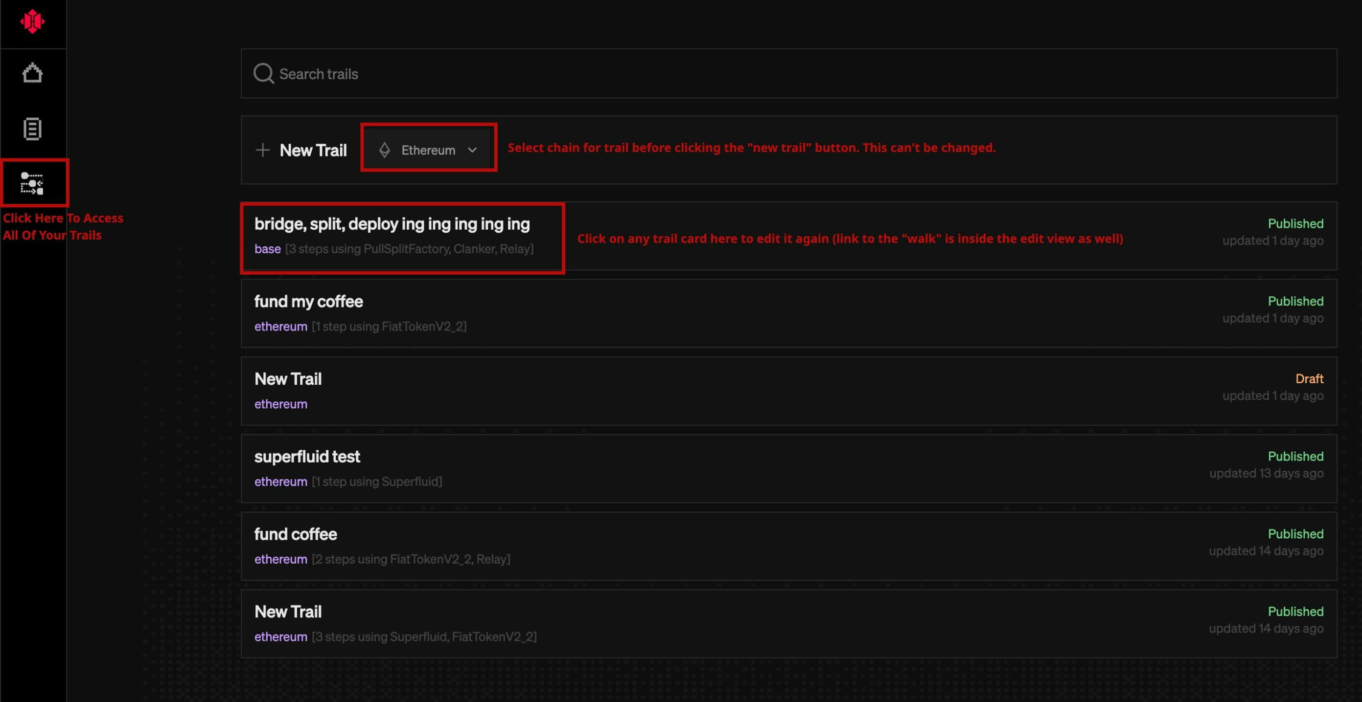Open the Ethereum chain selector
Screen dimensions: 1362x702
tap(428, 150)
